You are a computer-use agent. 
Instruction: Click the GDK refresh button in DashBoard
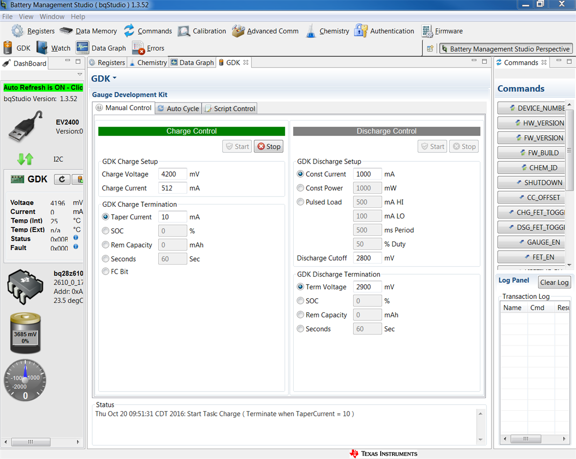click(62, 179)
